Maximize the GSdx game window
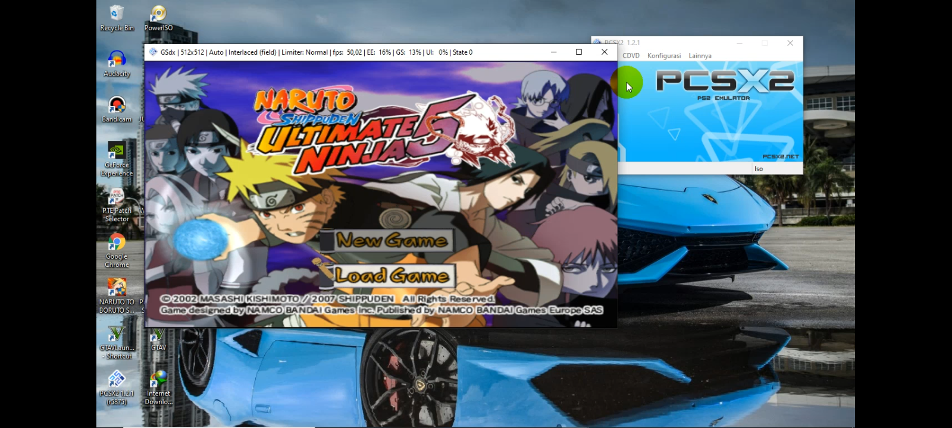The height and width of the screenshot is (428, 952). click(578, 52)
